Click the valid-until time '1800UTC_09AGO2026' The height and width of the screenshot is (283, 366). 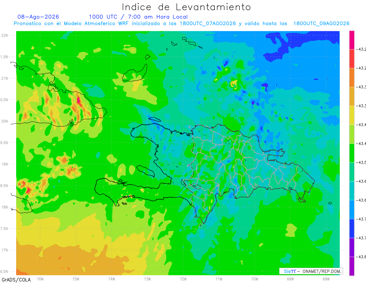[321, 24]
